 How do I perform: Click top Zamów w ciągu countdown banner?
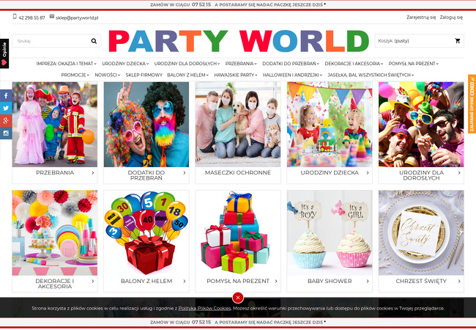(x=238, y=4)
